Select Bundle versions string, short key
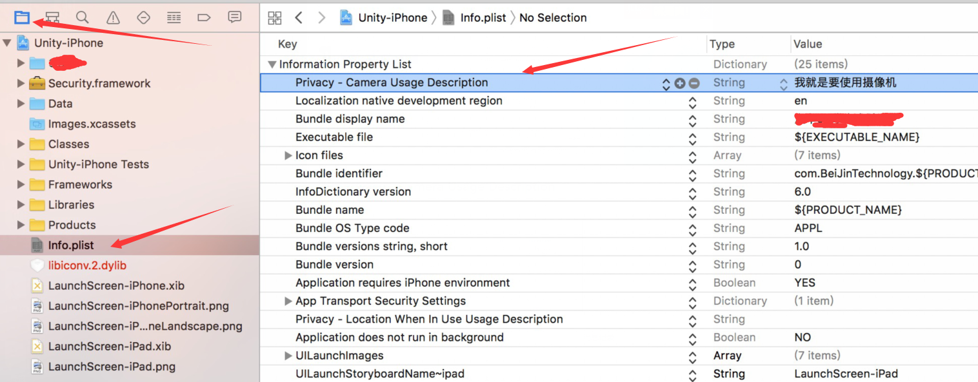The height and width of the screenshot is (382, 978). (x=372, y=246)
